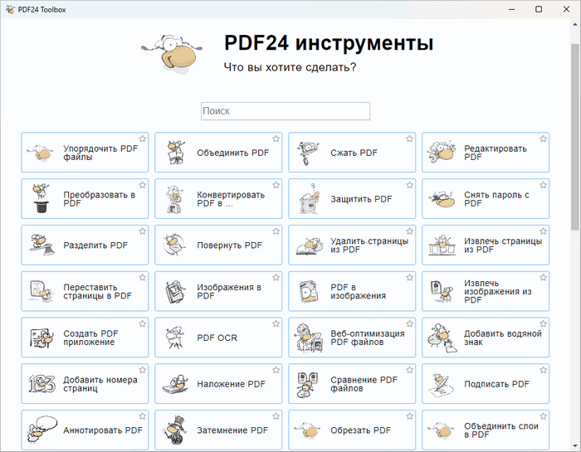581x452 pixels.
Task: Click the Обрезать PDF sheep icon
Action: pos(308,430)
